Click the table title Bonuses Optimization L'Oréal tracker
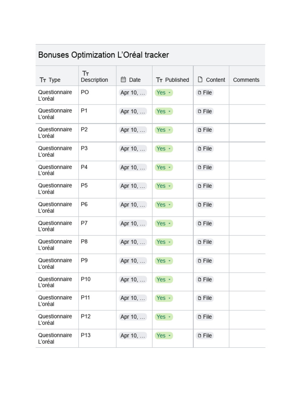The width and height of the screenshot is (303, 405). click(104, 55)
